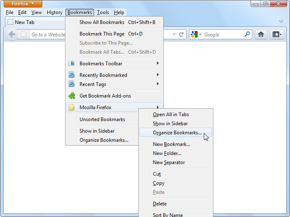Open the orange Firefox application menu button
Image resolution: width=290 pixels, height=217 pixels.
pyautogui.click(x=23, y=4)
